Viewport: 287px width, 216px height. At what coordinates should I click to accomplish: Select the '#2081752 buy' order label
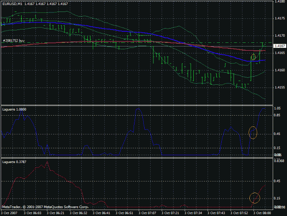[x=14, y=41]
